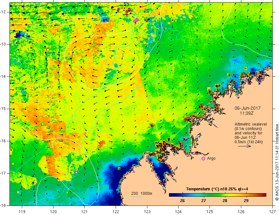
Task: Click the -18 latitude axis label
Action: tap(3, 206)
